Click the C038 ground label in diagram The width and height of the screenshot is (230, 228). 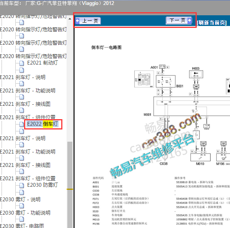click(x=163, y=163)
